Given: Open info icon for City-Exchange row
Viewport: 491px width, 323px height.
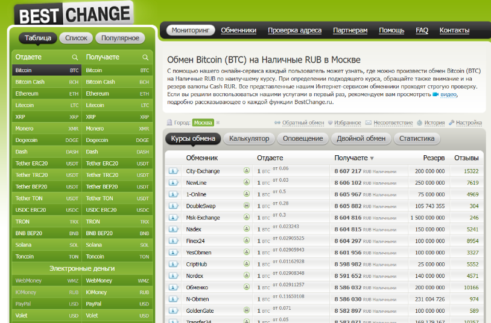Looking at the screenshot, I should click(174, 171).
